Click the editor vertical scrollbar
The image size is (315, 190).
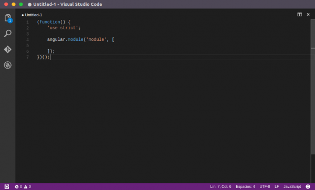tap(313, 87)
